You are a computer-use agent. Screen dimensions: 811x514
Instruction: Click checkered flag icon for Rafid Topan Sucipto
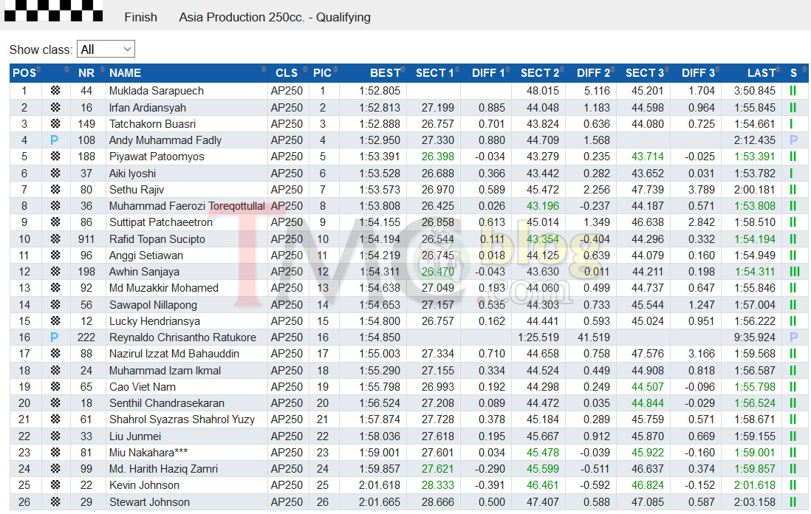click(x=55, y=239)
